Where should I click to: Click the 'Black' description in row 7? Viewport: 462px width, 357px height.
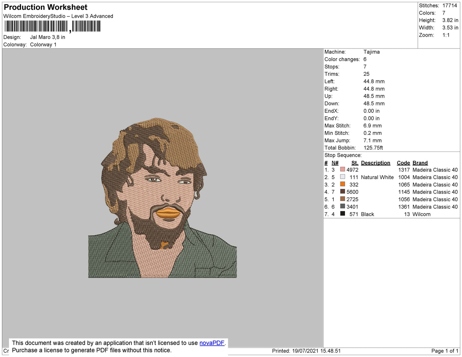[x=367, y=214]
